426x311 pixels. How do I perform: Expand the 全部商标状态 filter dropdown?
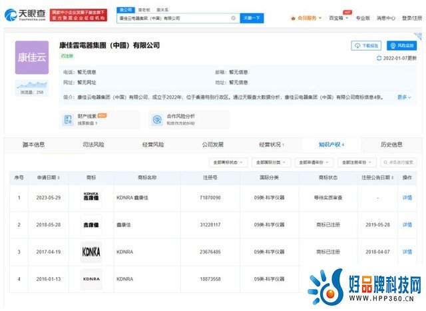point(228,162)
